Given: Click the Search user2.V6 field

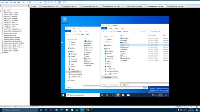Looking at the screenshot, I should click(x=158, y=31).
